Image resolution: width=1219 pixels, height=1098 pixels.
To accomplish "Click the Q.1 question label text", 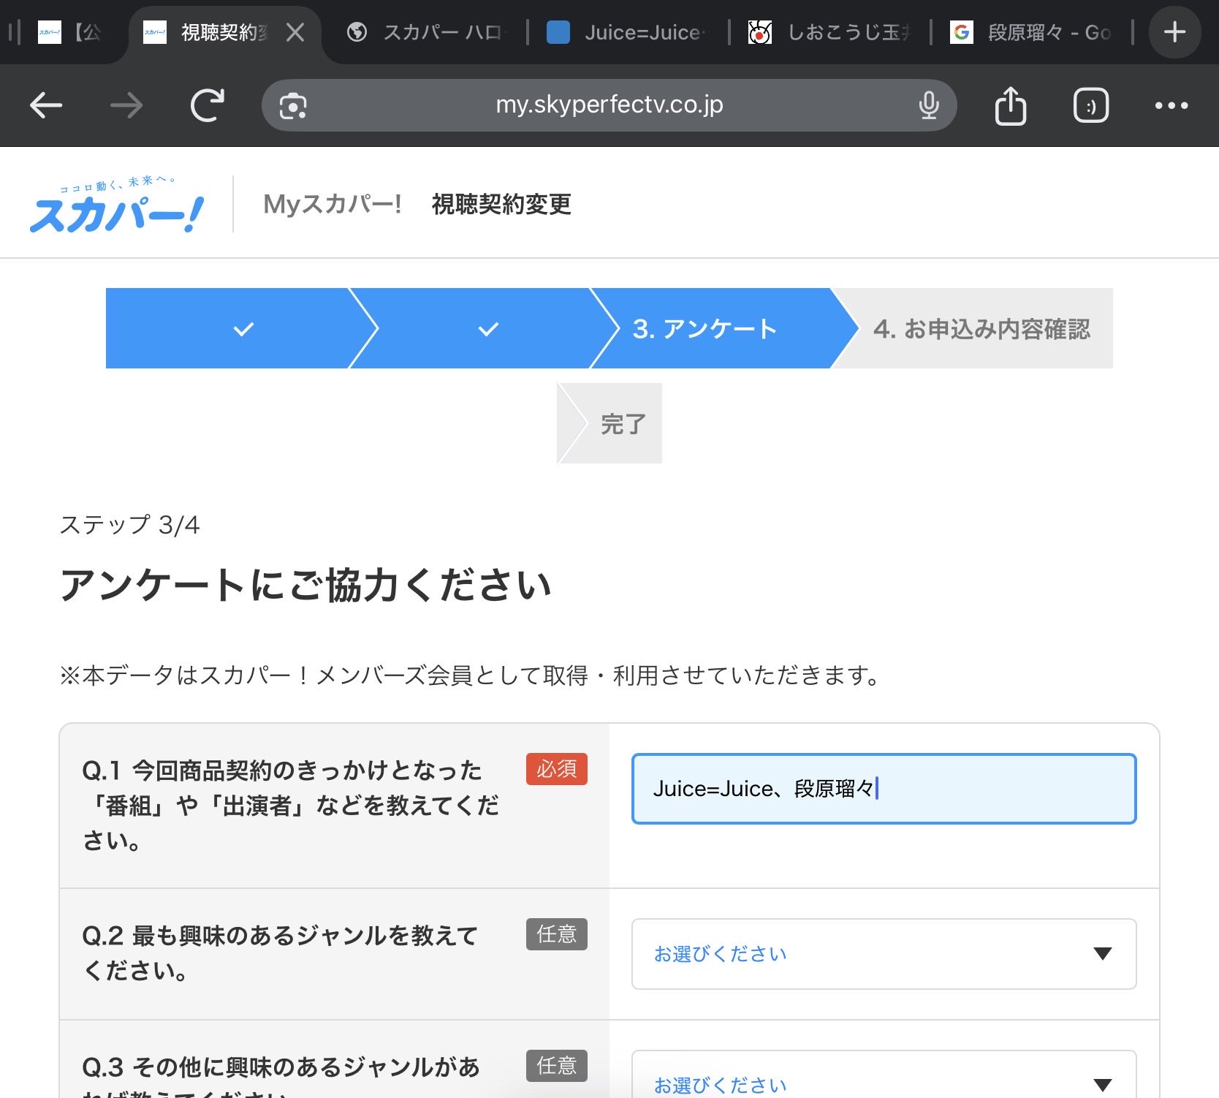I will pos(291,806).
